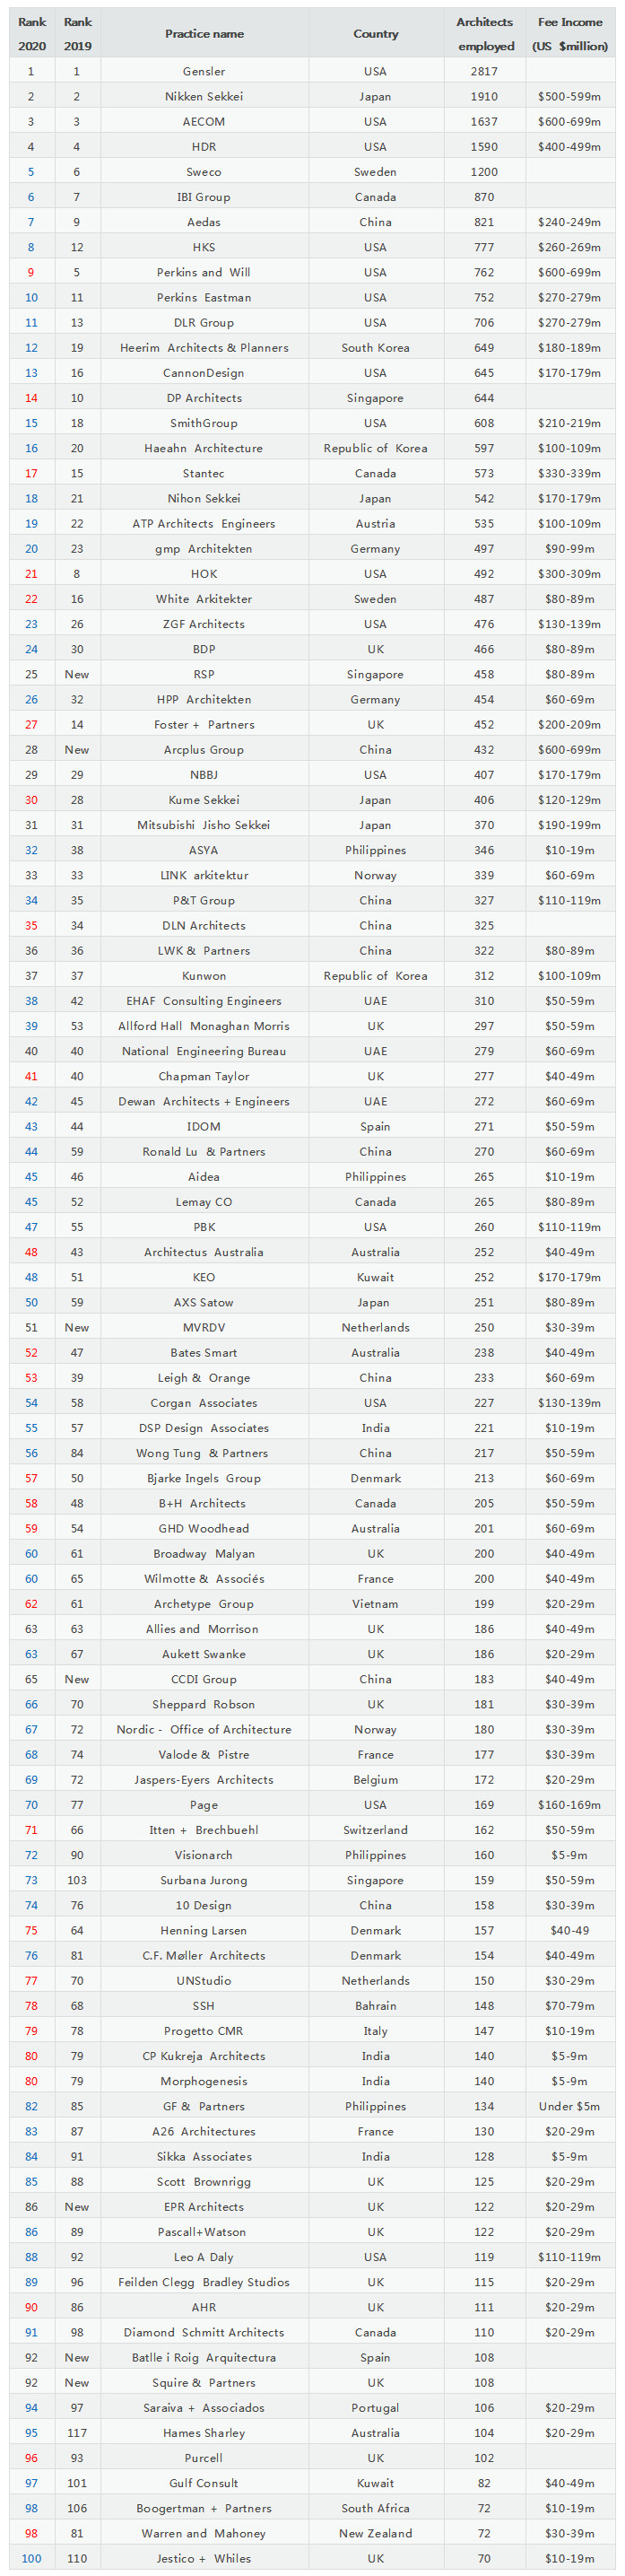Click the Bahrain country cell

click(x=375, y=2006)
